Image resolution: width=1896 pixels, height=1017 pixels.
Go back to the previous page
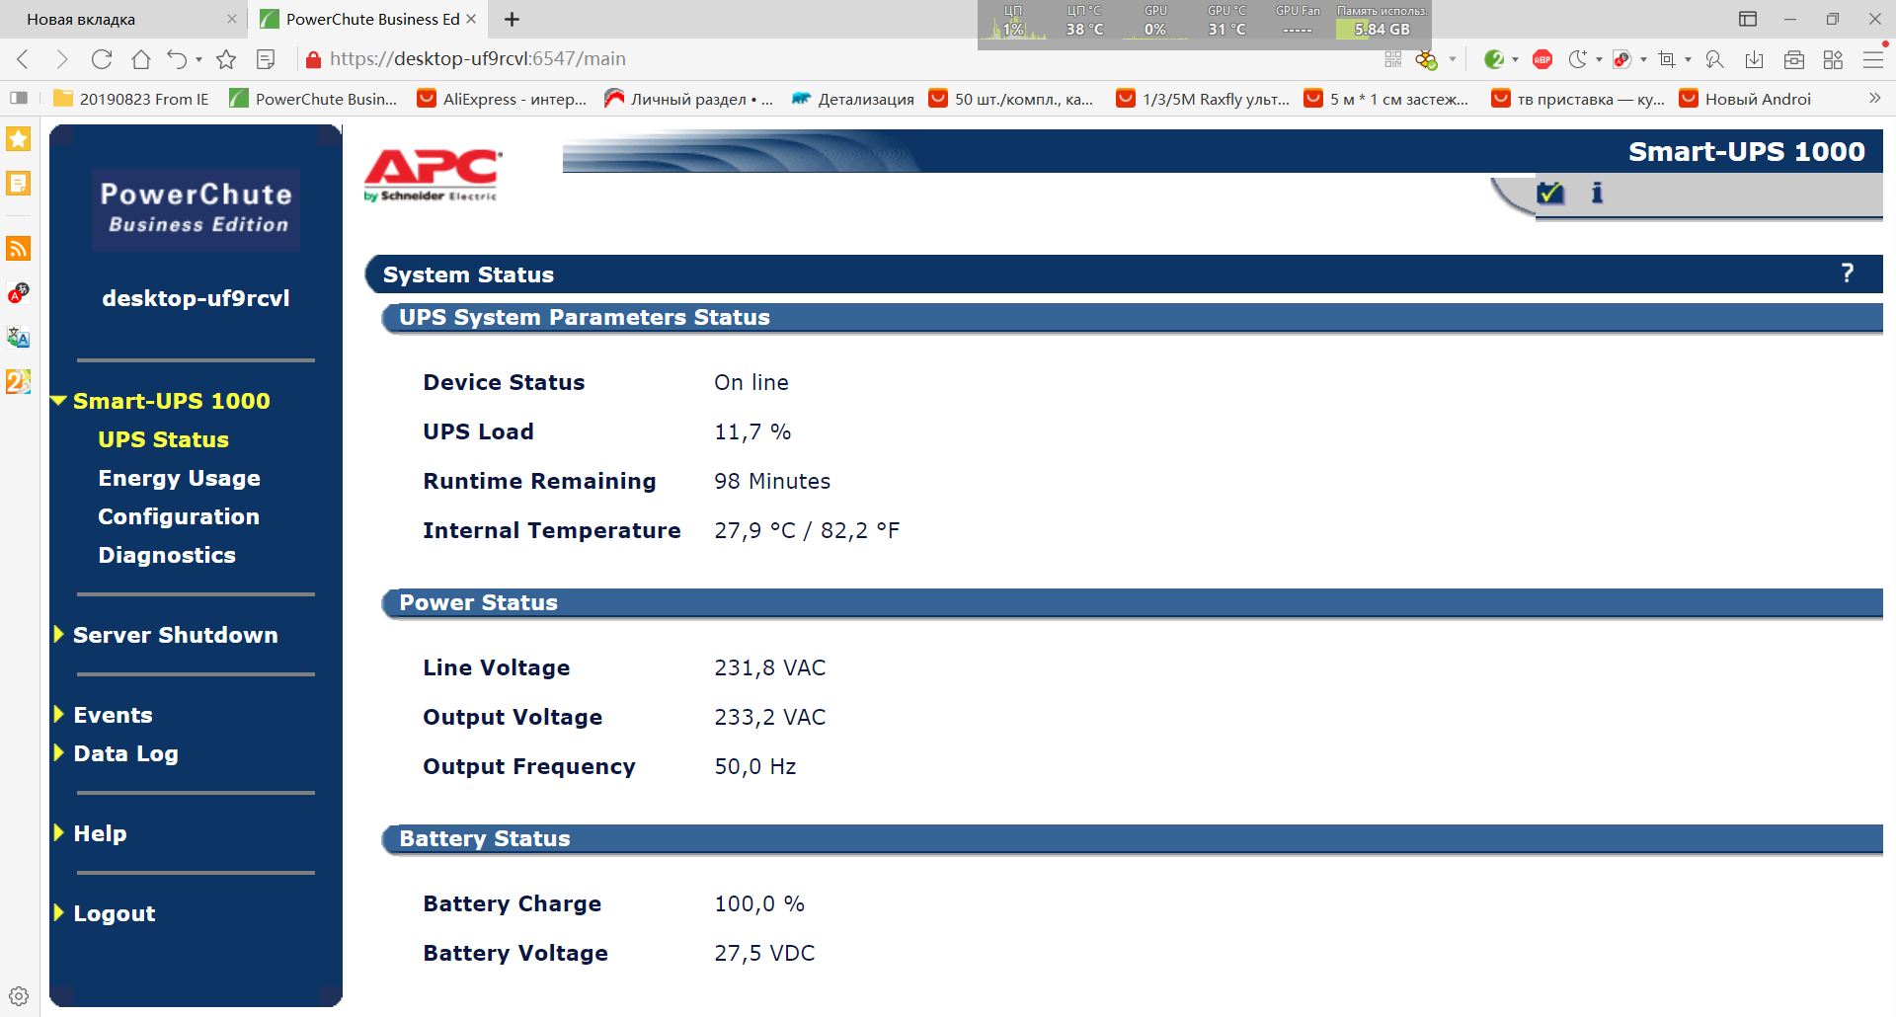click(x=24, y=59)
